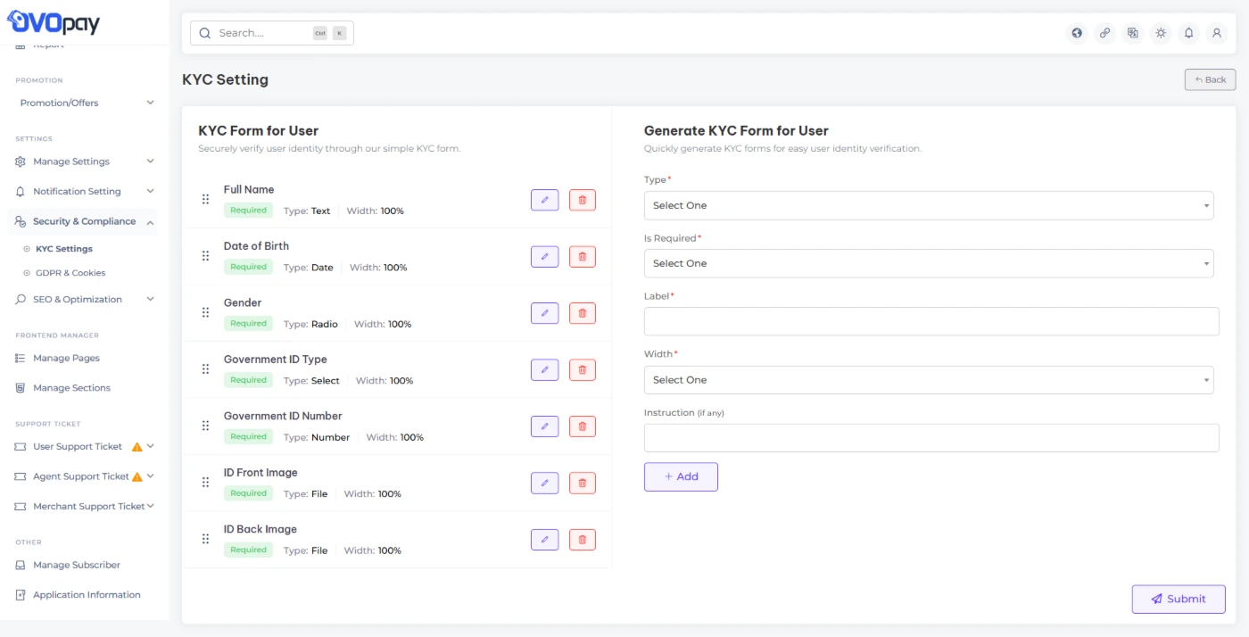The width and height of the screenshot is (1249, 637).
Task: Grab the ID Back Image drag handle
Action: [x=205, y=539]
